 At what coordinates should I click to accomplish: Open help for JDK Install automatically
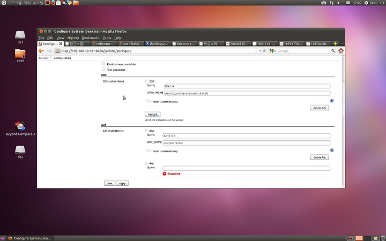point(332,101)
